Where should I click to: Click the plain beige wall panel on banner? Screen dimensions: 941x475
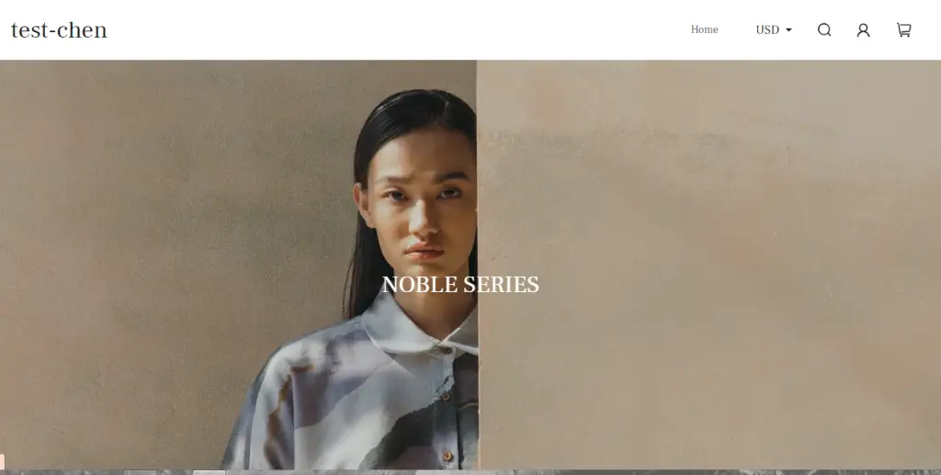click(709, 265)
